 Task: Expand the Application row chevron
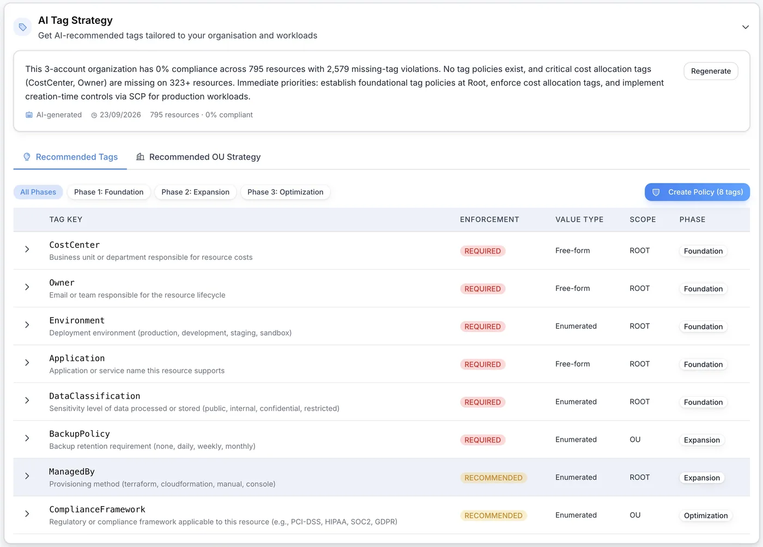[x=27, y=362]
